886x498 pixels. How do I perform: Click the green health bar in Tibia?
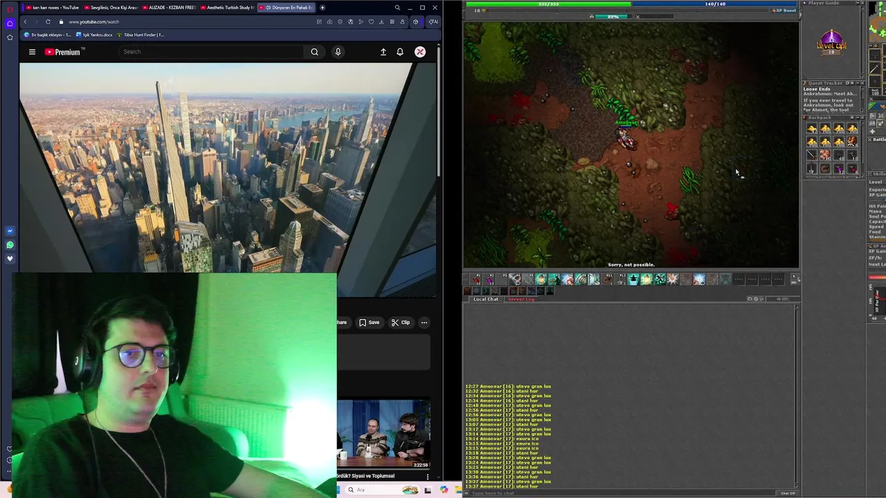tap(548, 4)
